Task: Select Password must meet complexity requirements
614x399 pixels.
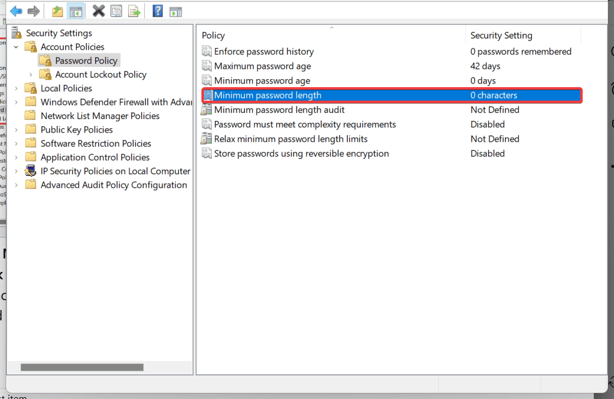Action: click(305, 124)
